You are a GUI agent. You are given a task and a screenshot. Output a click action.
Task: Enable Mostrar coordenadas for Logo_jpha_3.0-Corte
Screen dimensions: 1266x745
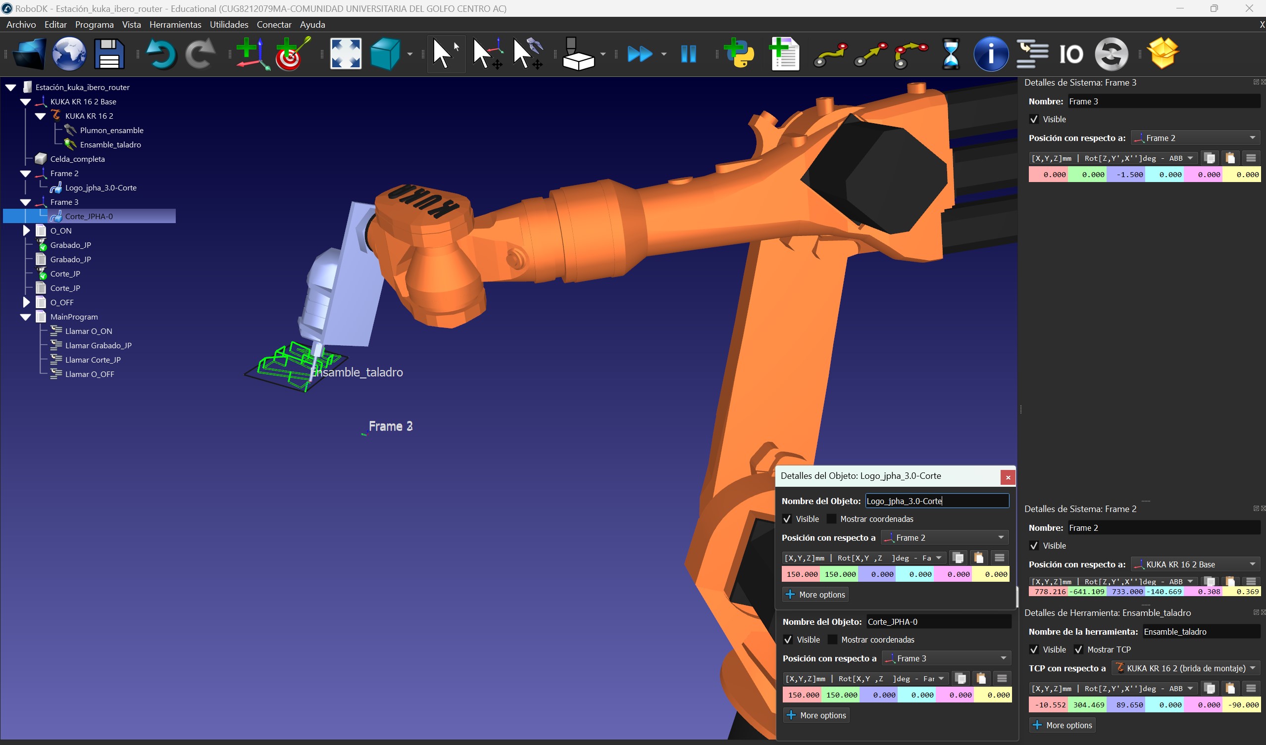(831, 518)
